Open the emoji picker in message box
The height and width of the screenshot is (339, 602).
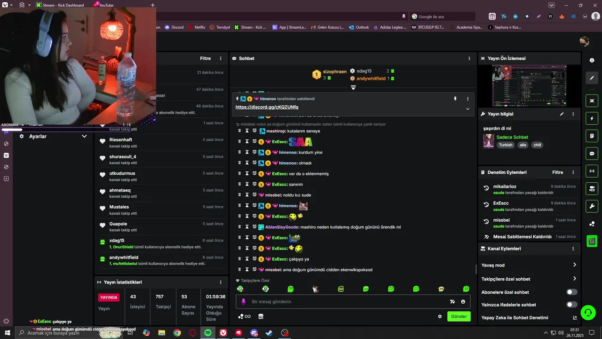[463, 302]
